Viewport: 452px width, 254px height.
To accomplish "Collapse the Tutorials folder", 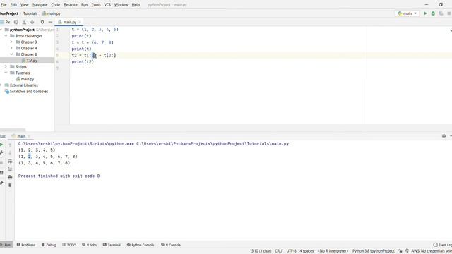I will pyautogui.click(x=6, y=73).
